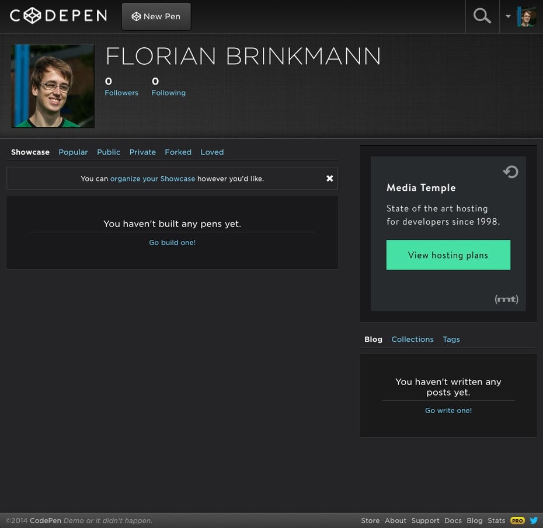Click the CodePen footer copyright link
This screenshot has height=528, width=543.
[x=46, y=520]
